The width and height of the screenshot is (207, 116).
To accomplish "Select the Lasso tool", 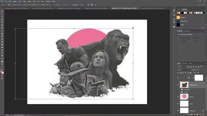I will point(2,17).
